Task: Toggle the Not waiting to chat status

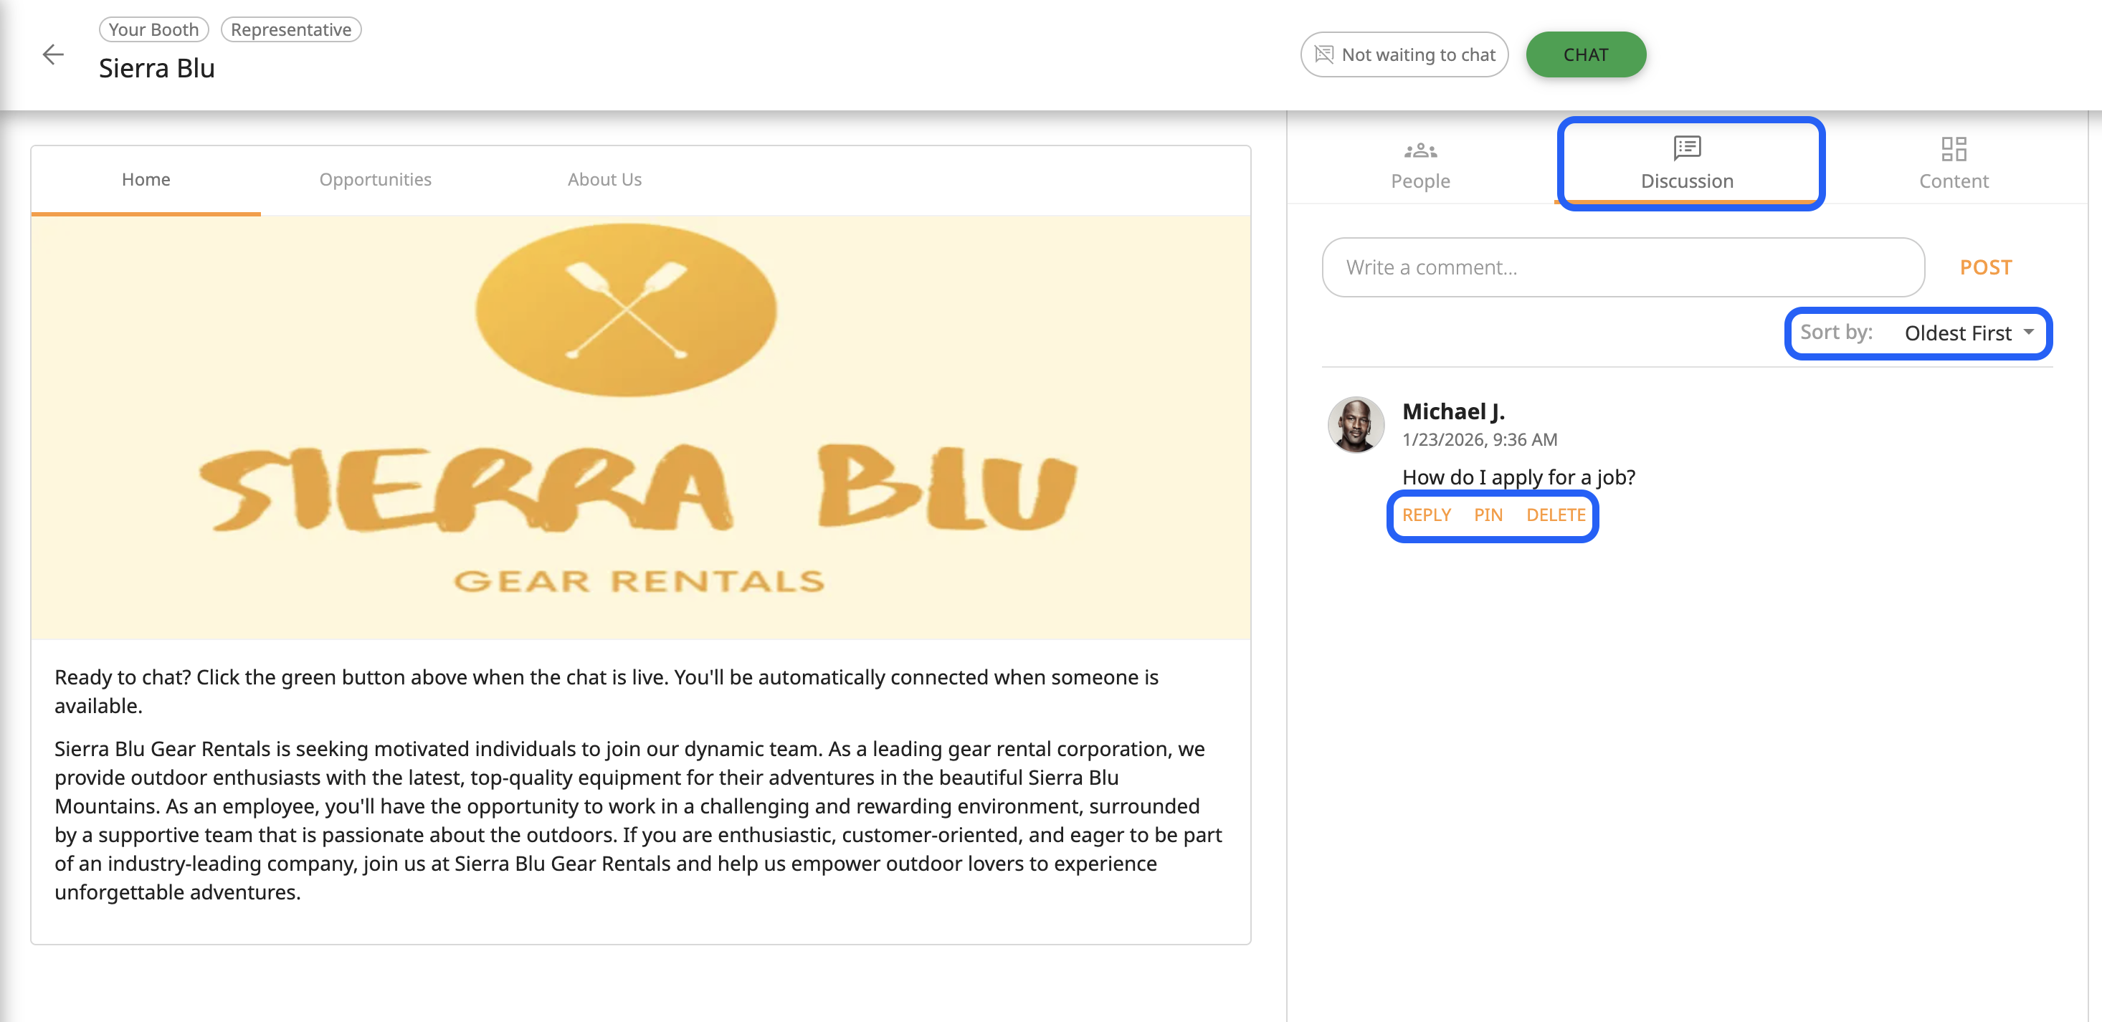Action: pyautogui.click(x=1404, y=54)
